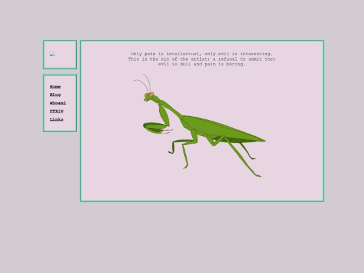Open the Links page
This screenshot has width=364, height=273.
pos(57,119)
